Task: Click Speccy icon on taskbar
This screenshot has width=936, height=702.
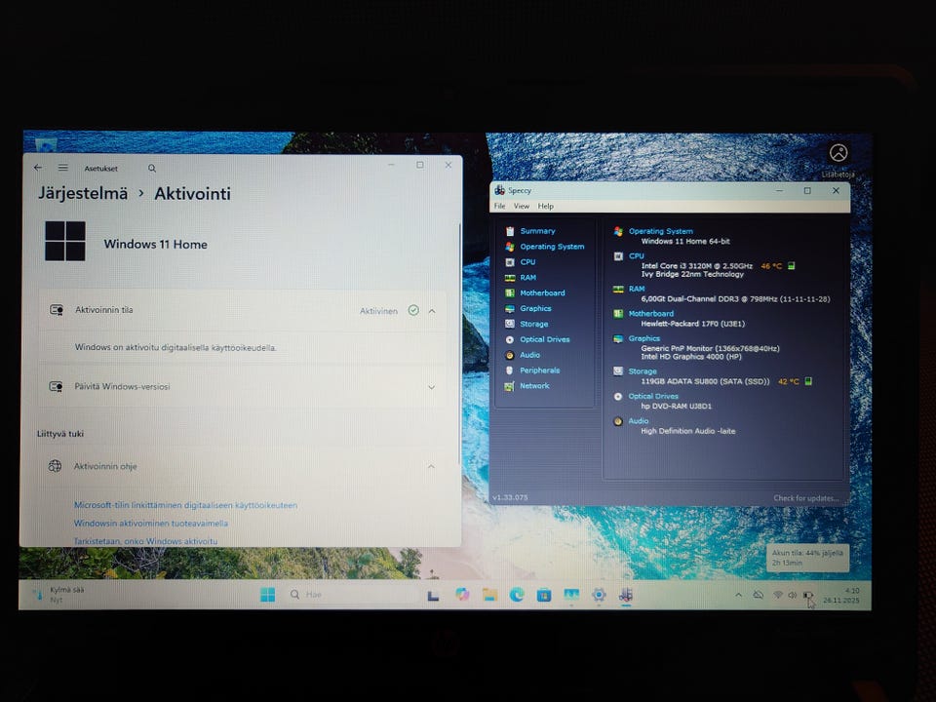Action: pyautogui.click(x=626, y=595)
